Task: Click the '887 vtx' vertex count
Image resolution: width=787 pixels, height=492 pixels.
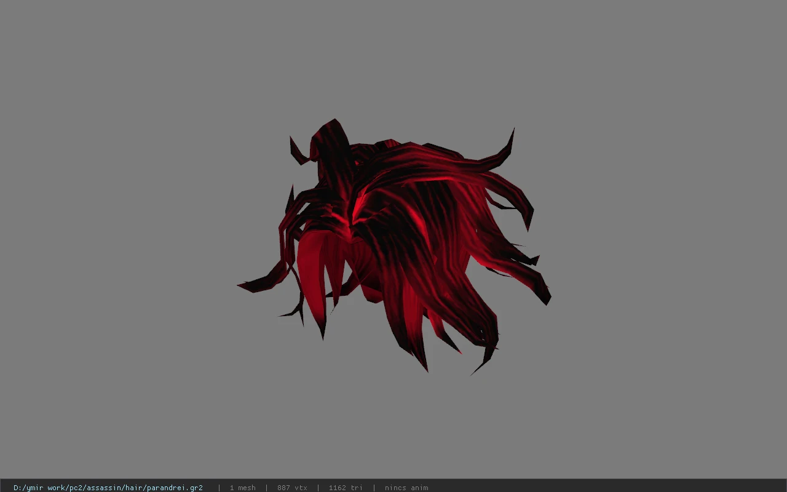Action: (x=292, y=488)
